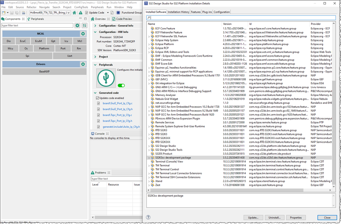Switch off the peripheral enable toggle
Viewport: 341px width, 224px height.
pos(121,85)
